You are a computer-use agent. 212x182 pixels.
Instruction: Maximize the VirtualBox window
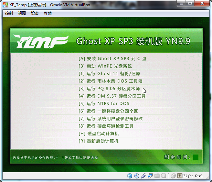click(x=190, y=3)
